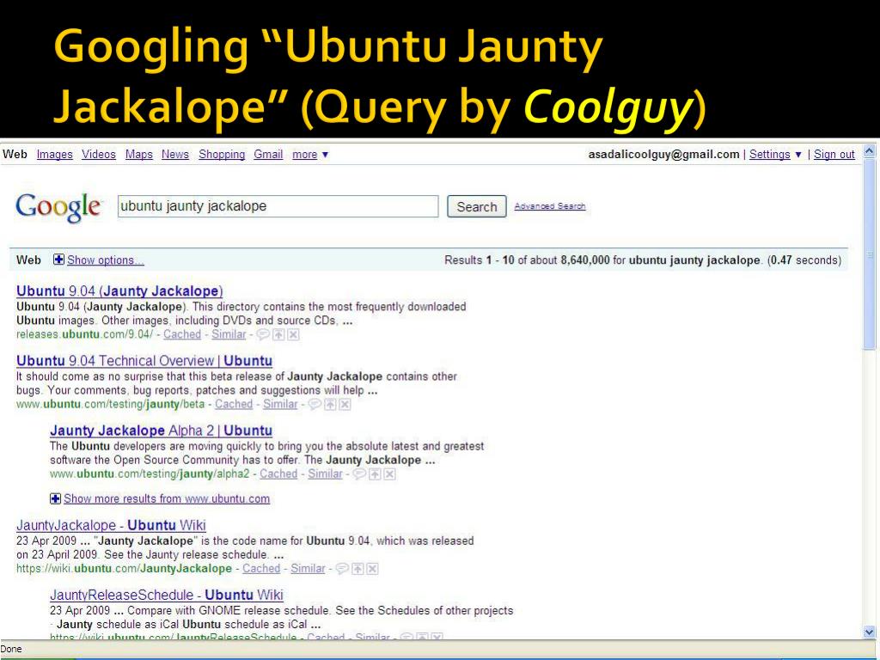Expand plus icon for more ubuntu.com results
Image resolution: width=880 pixels, height=660 pixels.
point(55,498)
